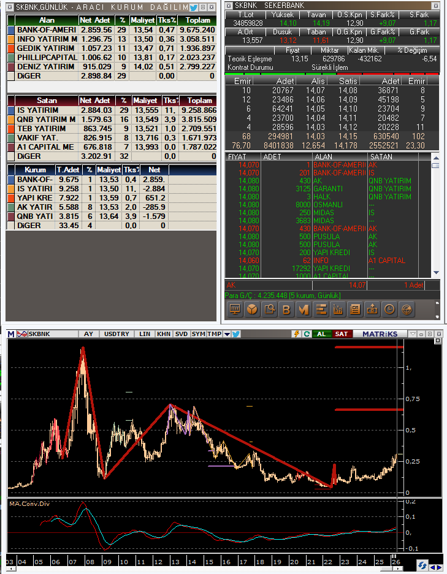The width and height of the screenshot is (447, 574).
Task: Sort by the Kurum column header
Action: point(35,170)
